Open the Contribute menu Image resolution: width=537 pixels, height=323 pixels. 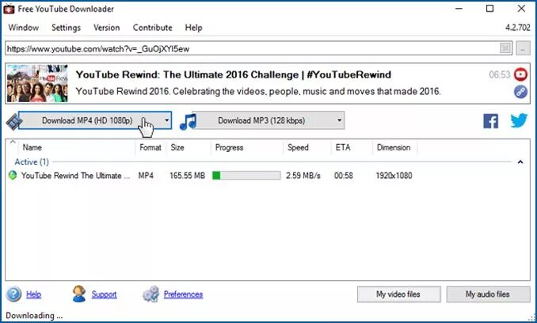(x=152, y=28)
